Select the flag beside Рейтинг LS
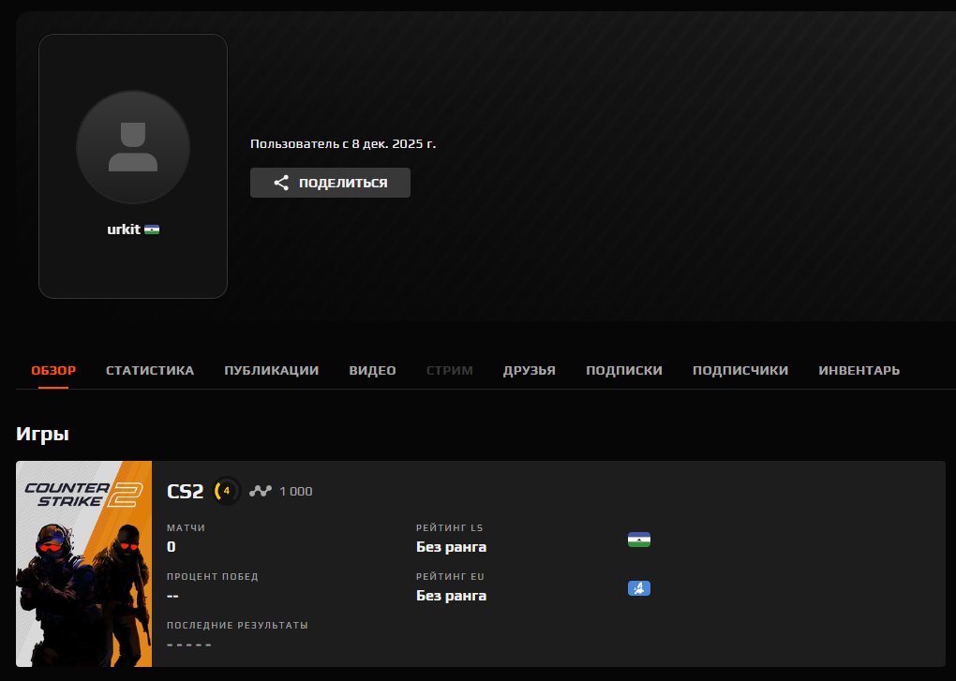Image resolution: width=956 pixels, height=681 pixels. pyautogui.click(x=639, y=540)
